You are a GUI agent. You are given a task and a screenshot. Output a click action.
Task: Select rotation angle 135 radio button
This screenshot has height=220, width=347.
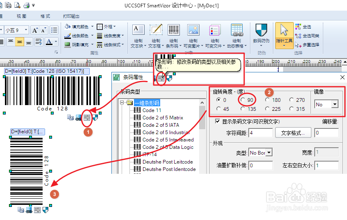pos(243,109)
